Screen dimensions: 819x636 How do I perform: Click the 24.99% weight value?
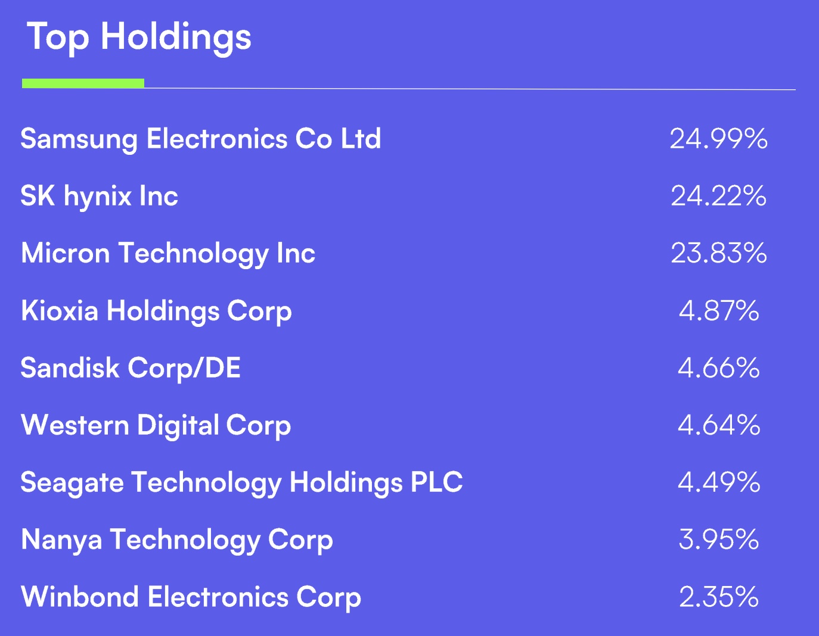coord(718,139)
